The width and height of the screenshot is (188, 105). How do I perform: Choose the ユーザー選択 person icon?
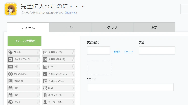[45, 102]
